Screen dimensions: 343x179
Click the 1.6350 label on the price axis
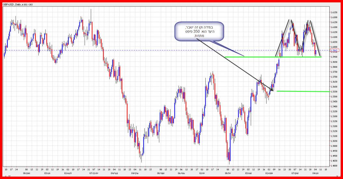click(x=334, y=12)
